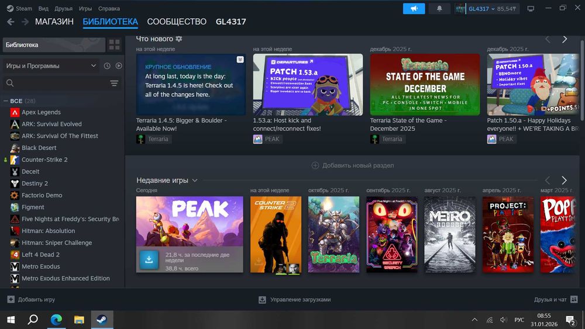Open downloads manager icon
The width and height of the screenshot is (585, 329).
pyautogui.click(x=262, y=300)
